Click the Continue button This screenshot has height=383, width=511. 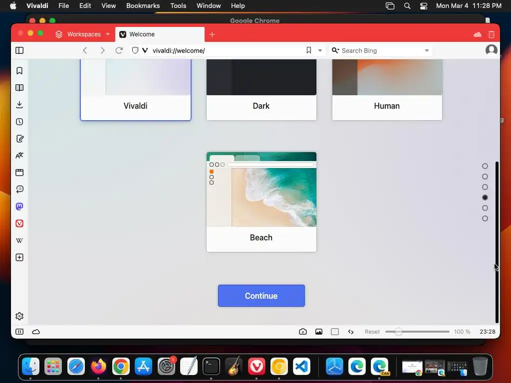(x=261, y=296)
